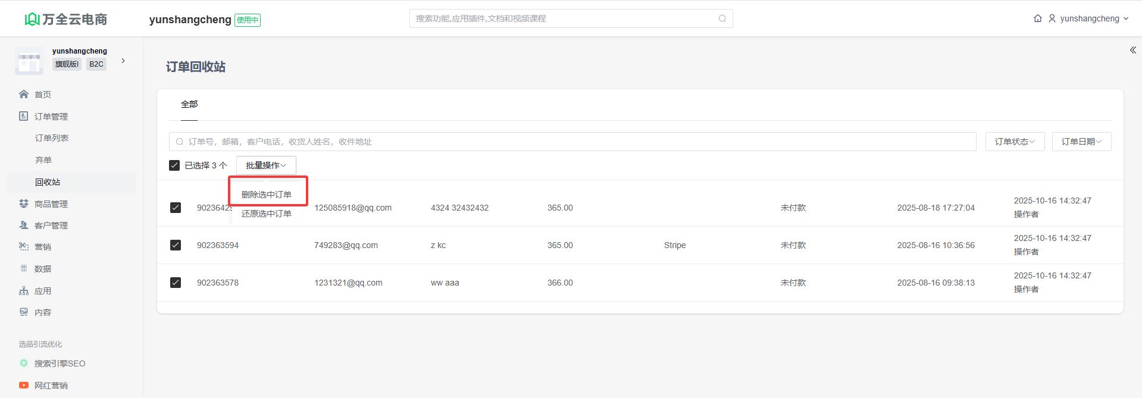Image resolution: width=1142 pixels, height=398 pixels.
Task: Collapse the panel with double-chevron icon
Action: 1132,51
